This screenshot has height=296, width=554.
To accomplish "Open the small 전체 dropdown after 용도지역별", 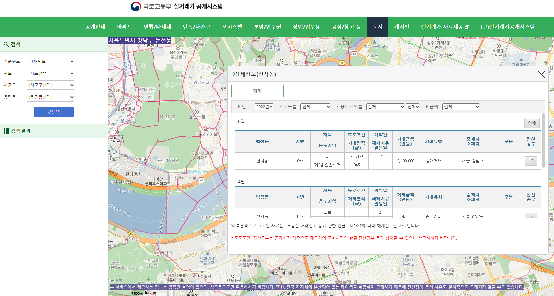I will tap(413, 107).
